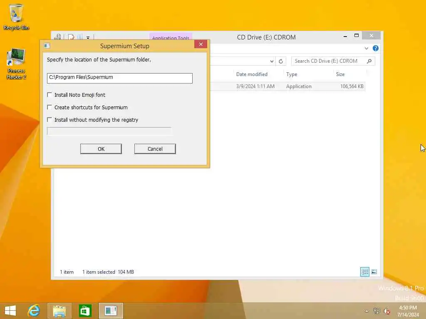The image size is (426, 319).
Task: Click the muted volume tray icon
Action: [x=386, y=311]
